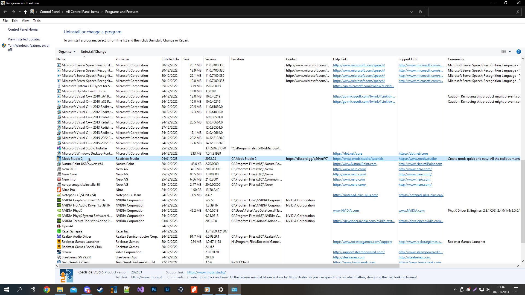
Task: Open the views dropdown arrow beside the view icon
Action: [510, 52]
